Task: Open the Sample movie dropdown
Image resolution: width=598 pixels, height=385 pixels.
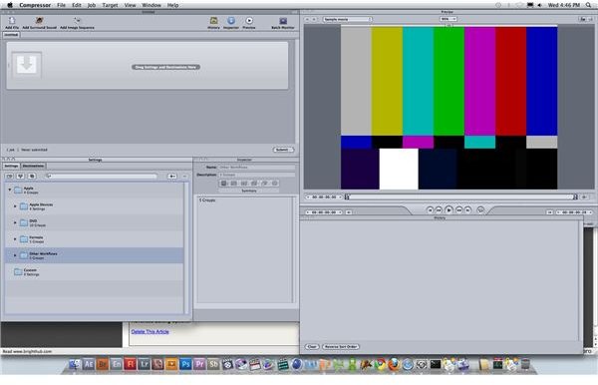Action: tap(347, 19)
